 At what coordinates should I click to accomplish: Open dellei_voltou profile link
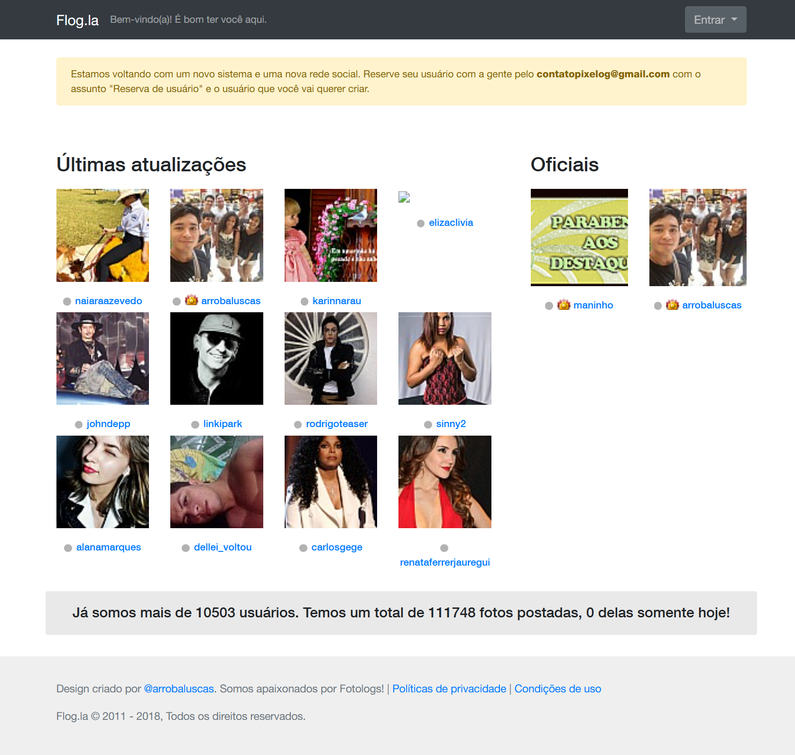pyautogui.click(x=222, y=547)
